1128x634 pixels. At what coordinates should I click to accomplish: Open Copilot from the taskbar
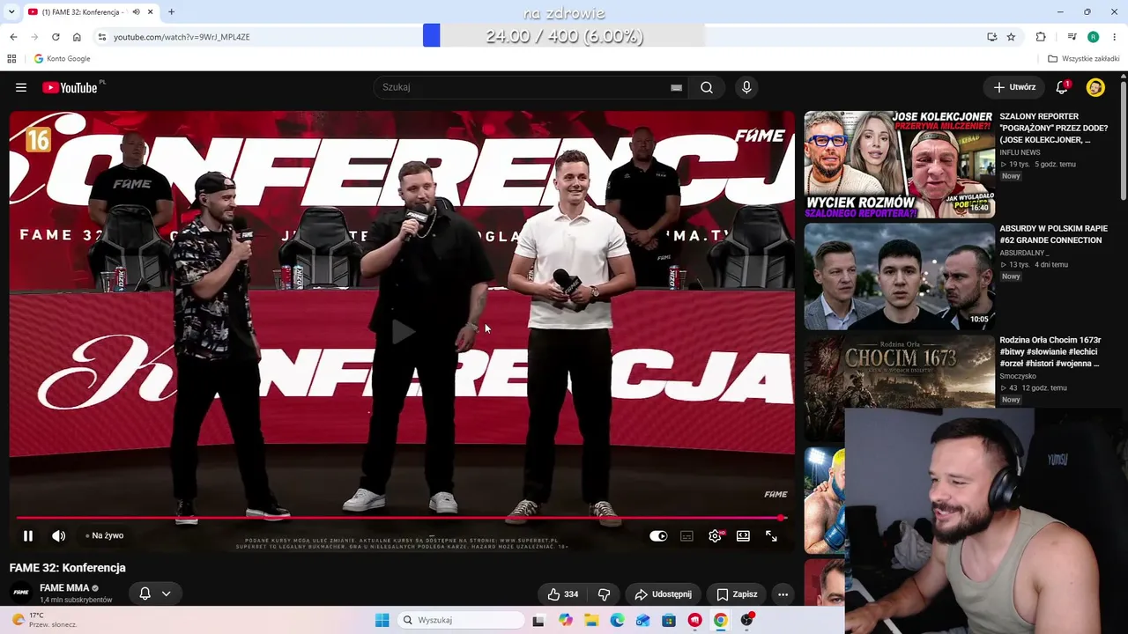(x=566, y=620)
